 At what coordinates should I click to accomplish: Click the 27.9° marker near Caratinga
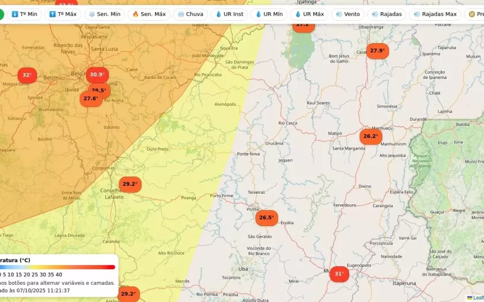click(377, 51)
